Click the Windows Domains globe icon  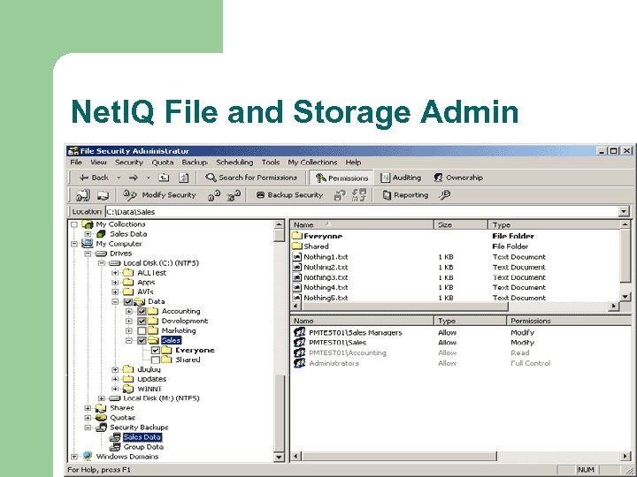[87, 457]
